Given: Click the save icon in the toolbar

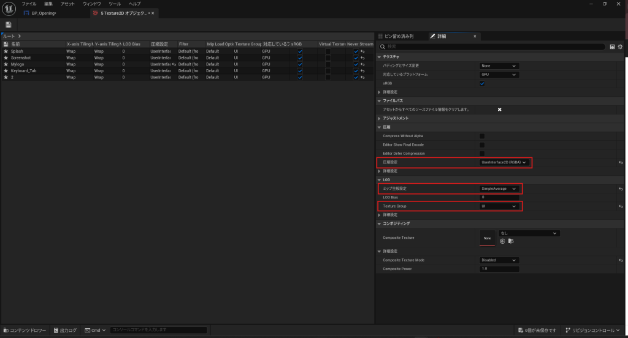Looking at the screenshot, I should (9, 24).
